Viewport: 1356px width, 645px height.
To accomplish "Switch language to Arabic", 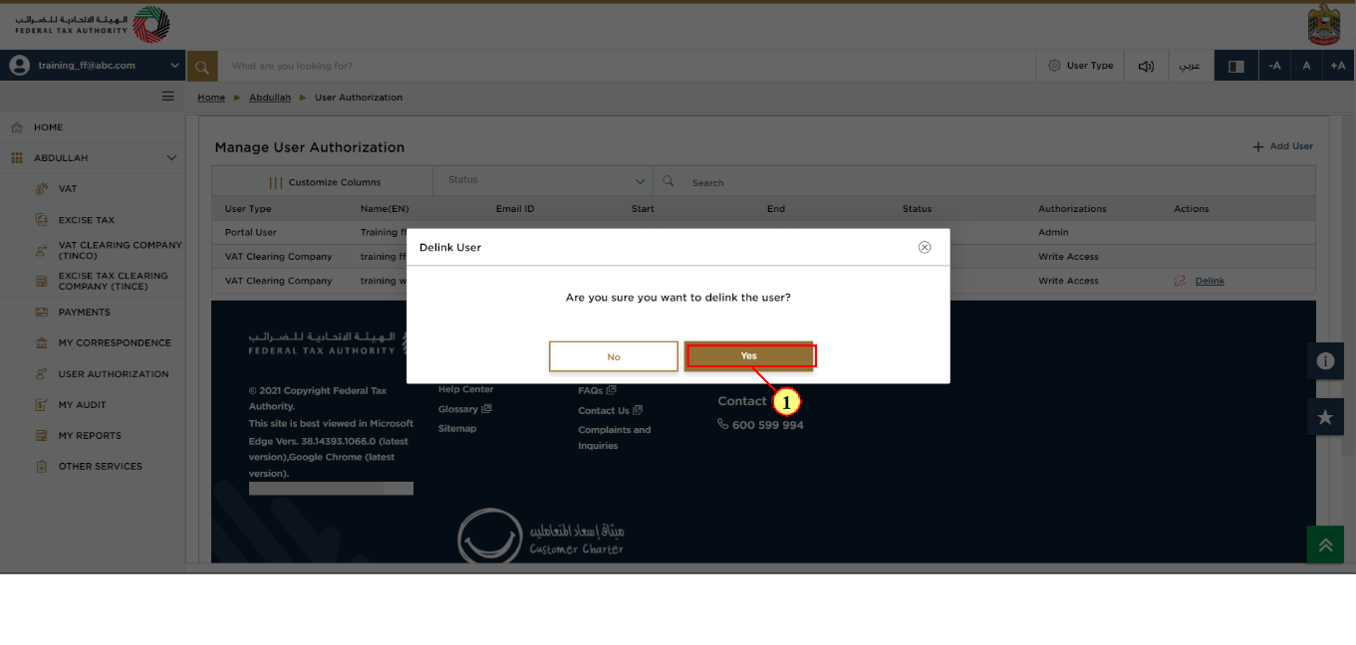I will click(x=1190, y=66).
